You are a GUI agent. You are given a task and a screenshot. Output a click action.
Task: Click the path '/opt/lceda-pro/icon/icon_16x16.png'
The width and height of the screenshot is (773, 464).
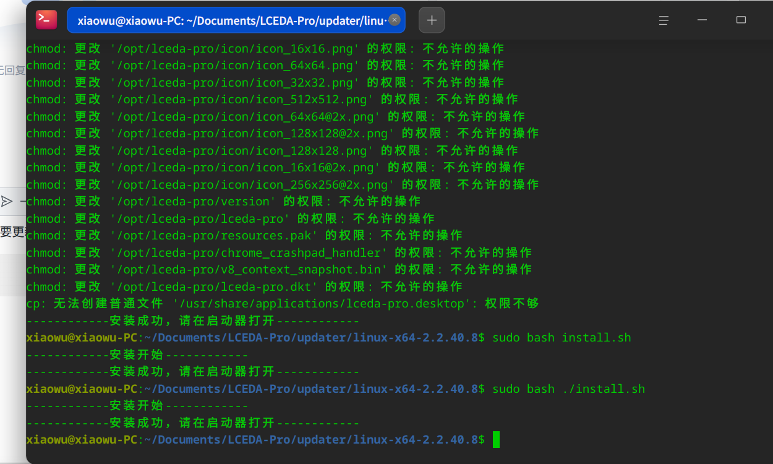[235, 48]
